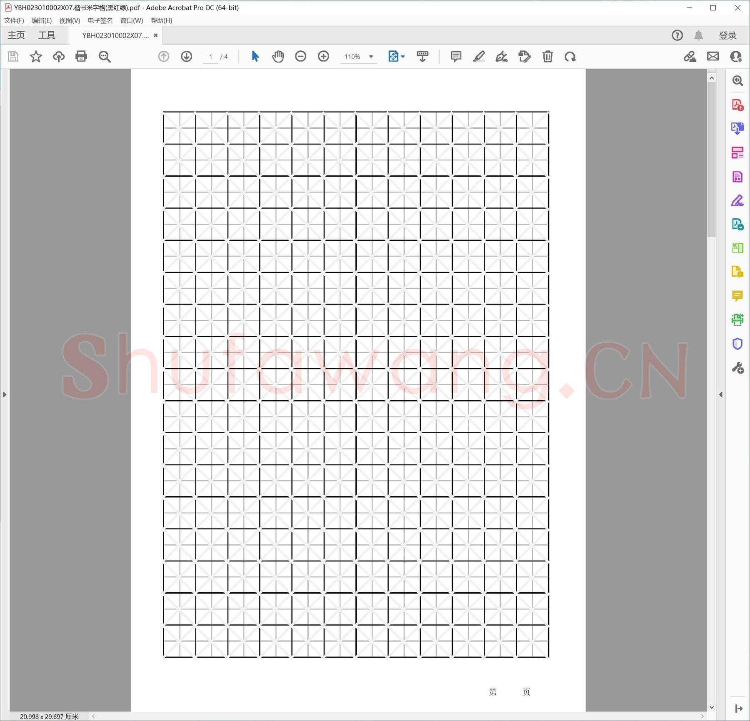Click the fit page view icon
The width and height of the screenshot is (750, 721).
point(393,56)
